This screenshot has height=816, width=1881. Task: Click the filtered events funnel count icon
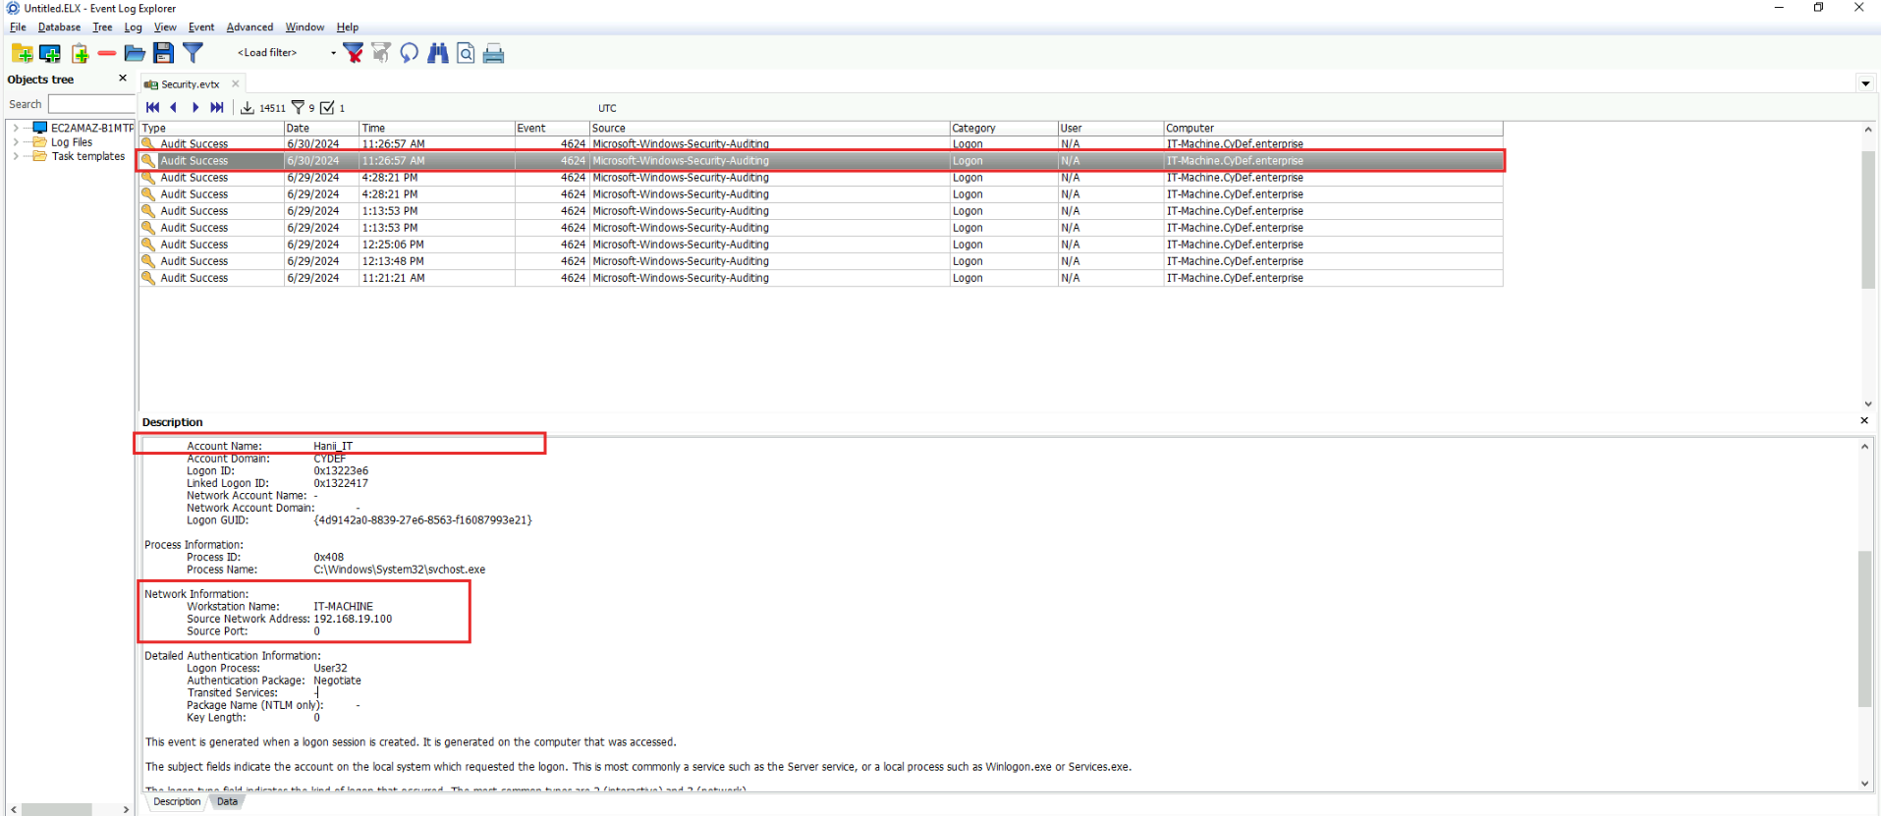pos(299,108)
